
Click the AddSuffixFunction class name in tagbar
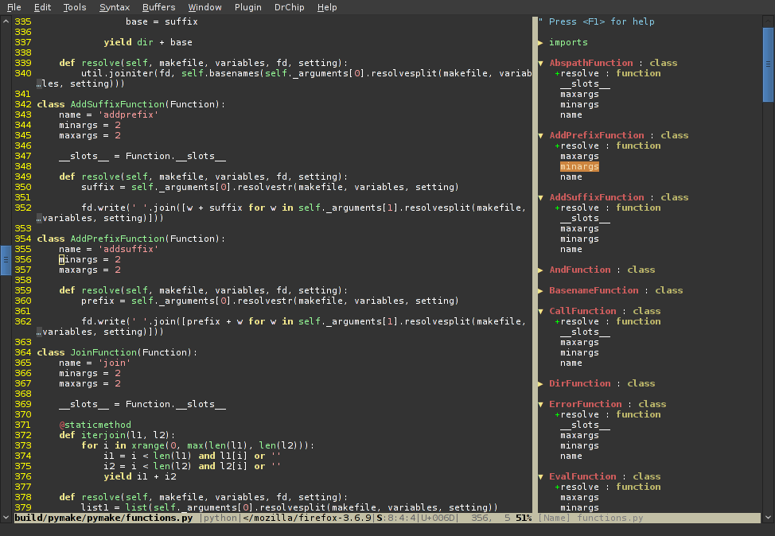pyautogui.click(x=597, y=197)
